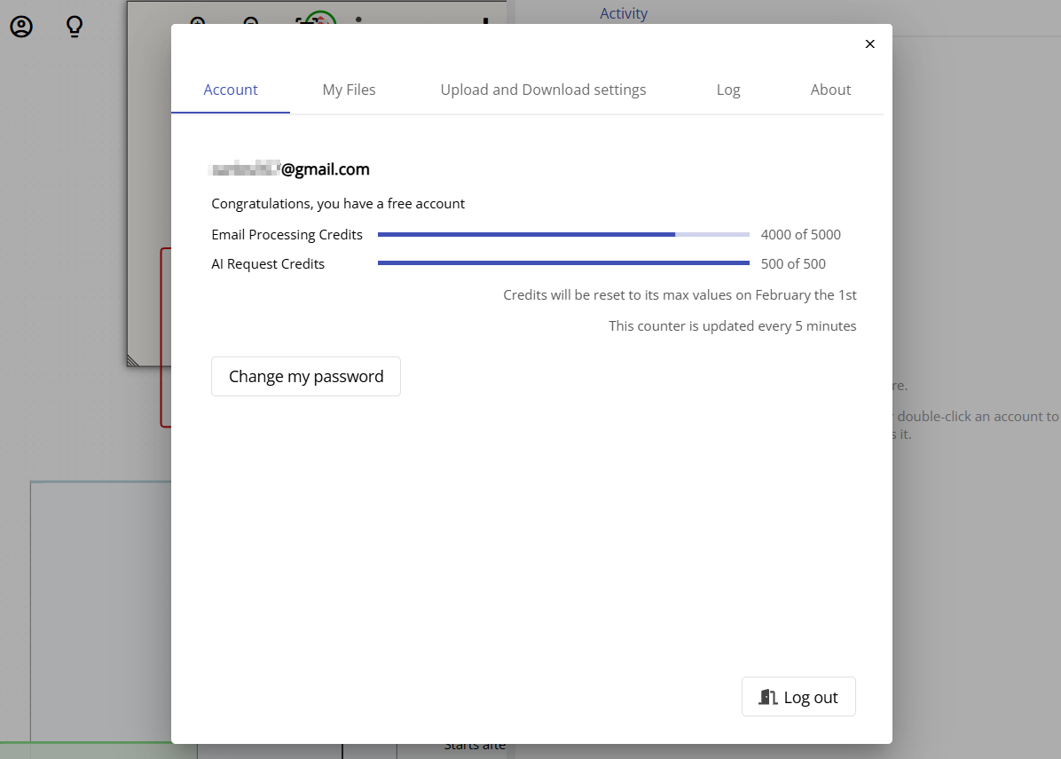Switch to the My Files tab
The height and width of the screenshot is (759, 1061).
pos(349,90)
